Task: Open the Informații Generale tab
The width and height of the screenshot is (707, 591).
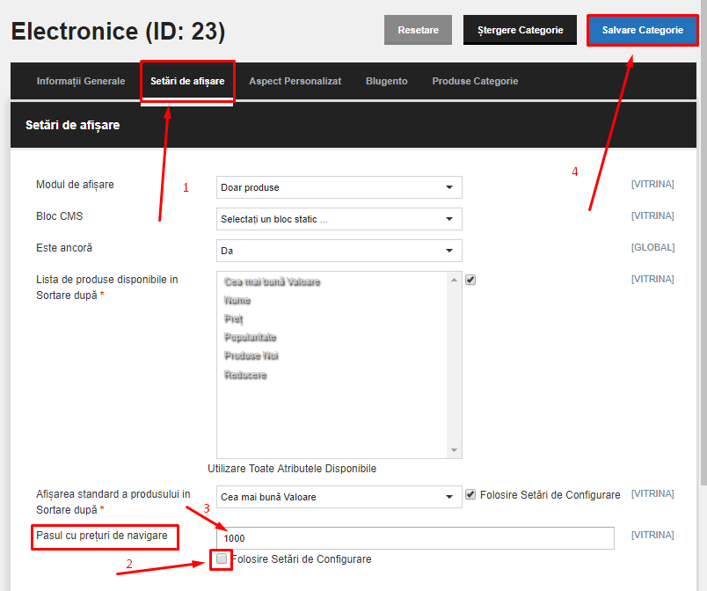Action: coord(81,81)
